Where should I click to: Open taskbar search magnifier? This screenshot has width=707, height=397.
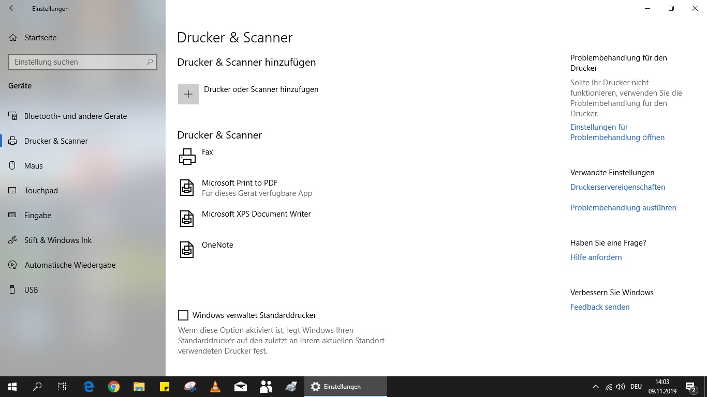pyautogui.click(x=37, y=387)
